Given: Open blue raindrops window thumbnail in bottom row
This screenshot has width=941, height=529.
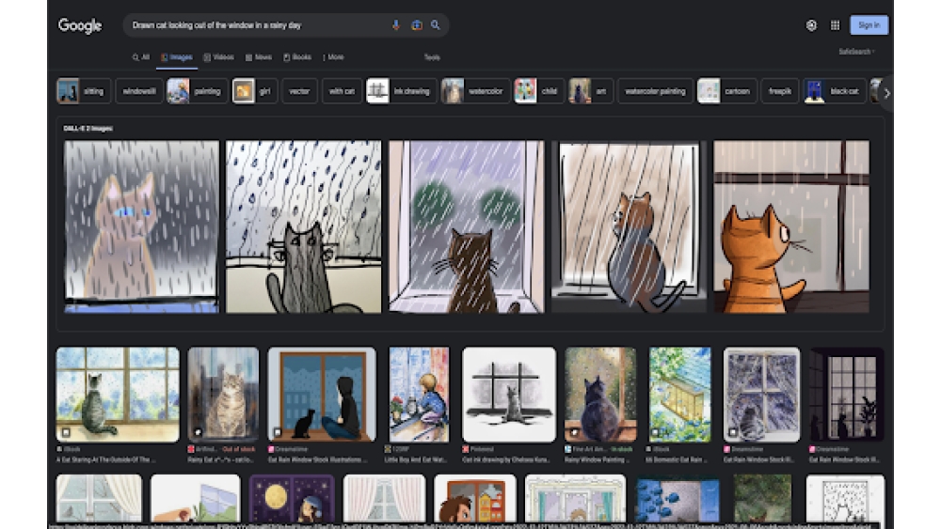Looking at the screenshot, I should click(677, 498).
